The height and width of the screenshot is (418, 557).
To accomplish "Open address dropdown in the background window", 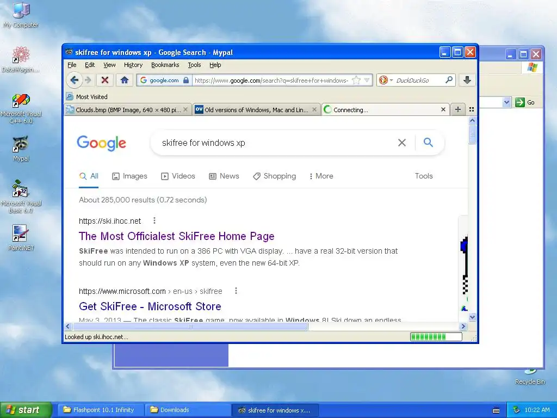I will 506,102.
